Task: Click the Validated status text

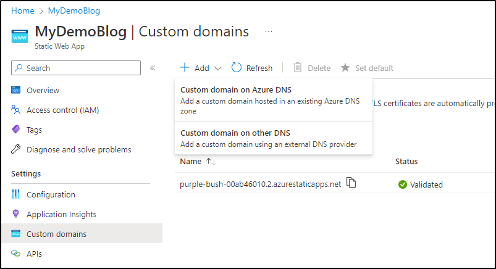Action: pos(426,185)
